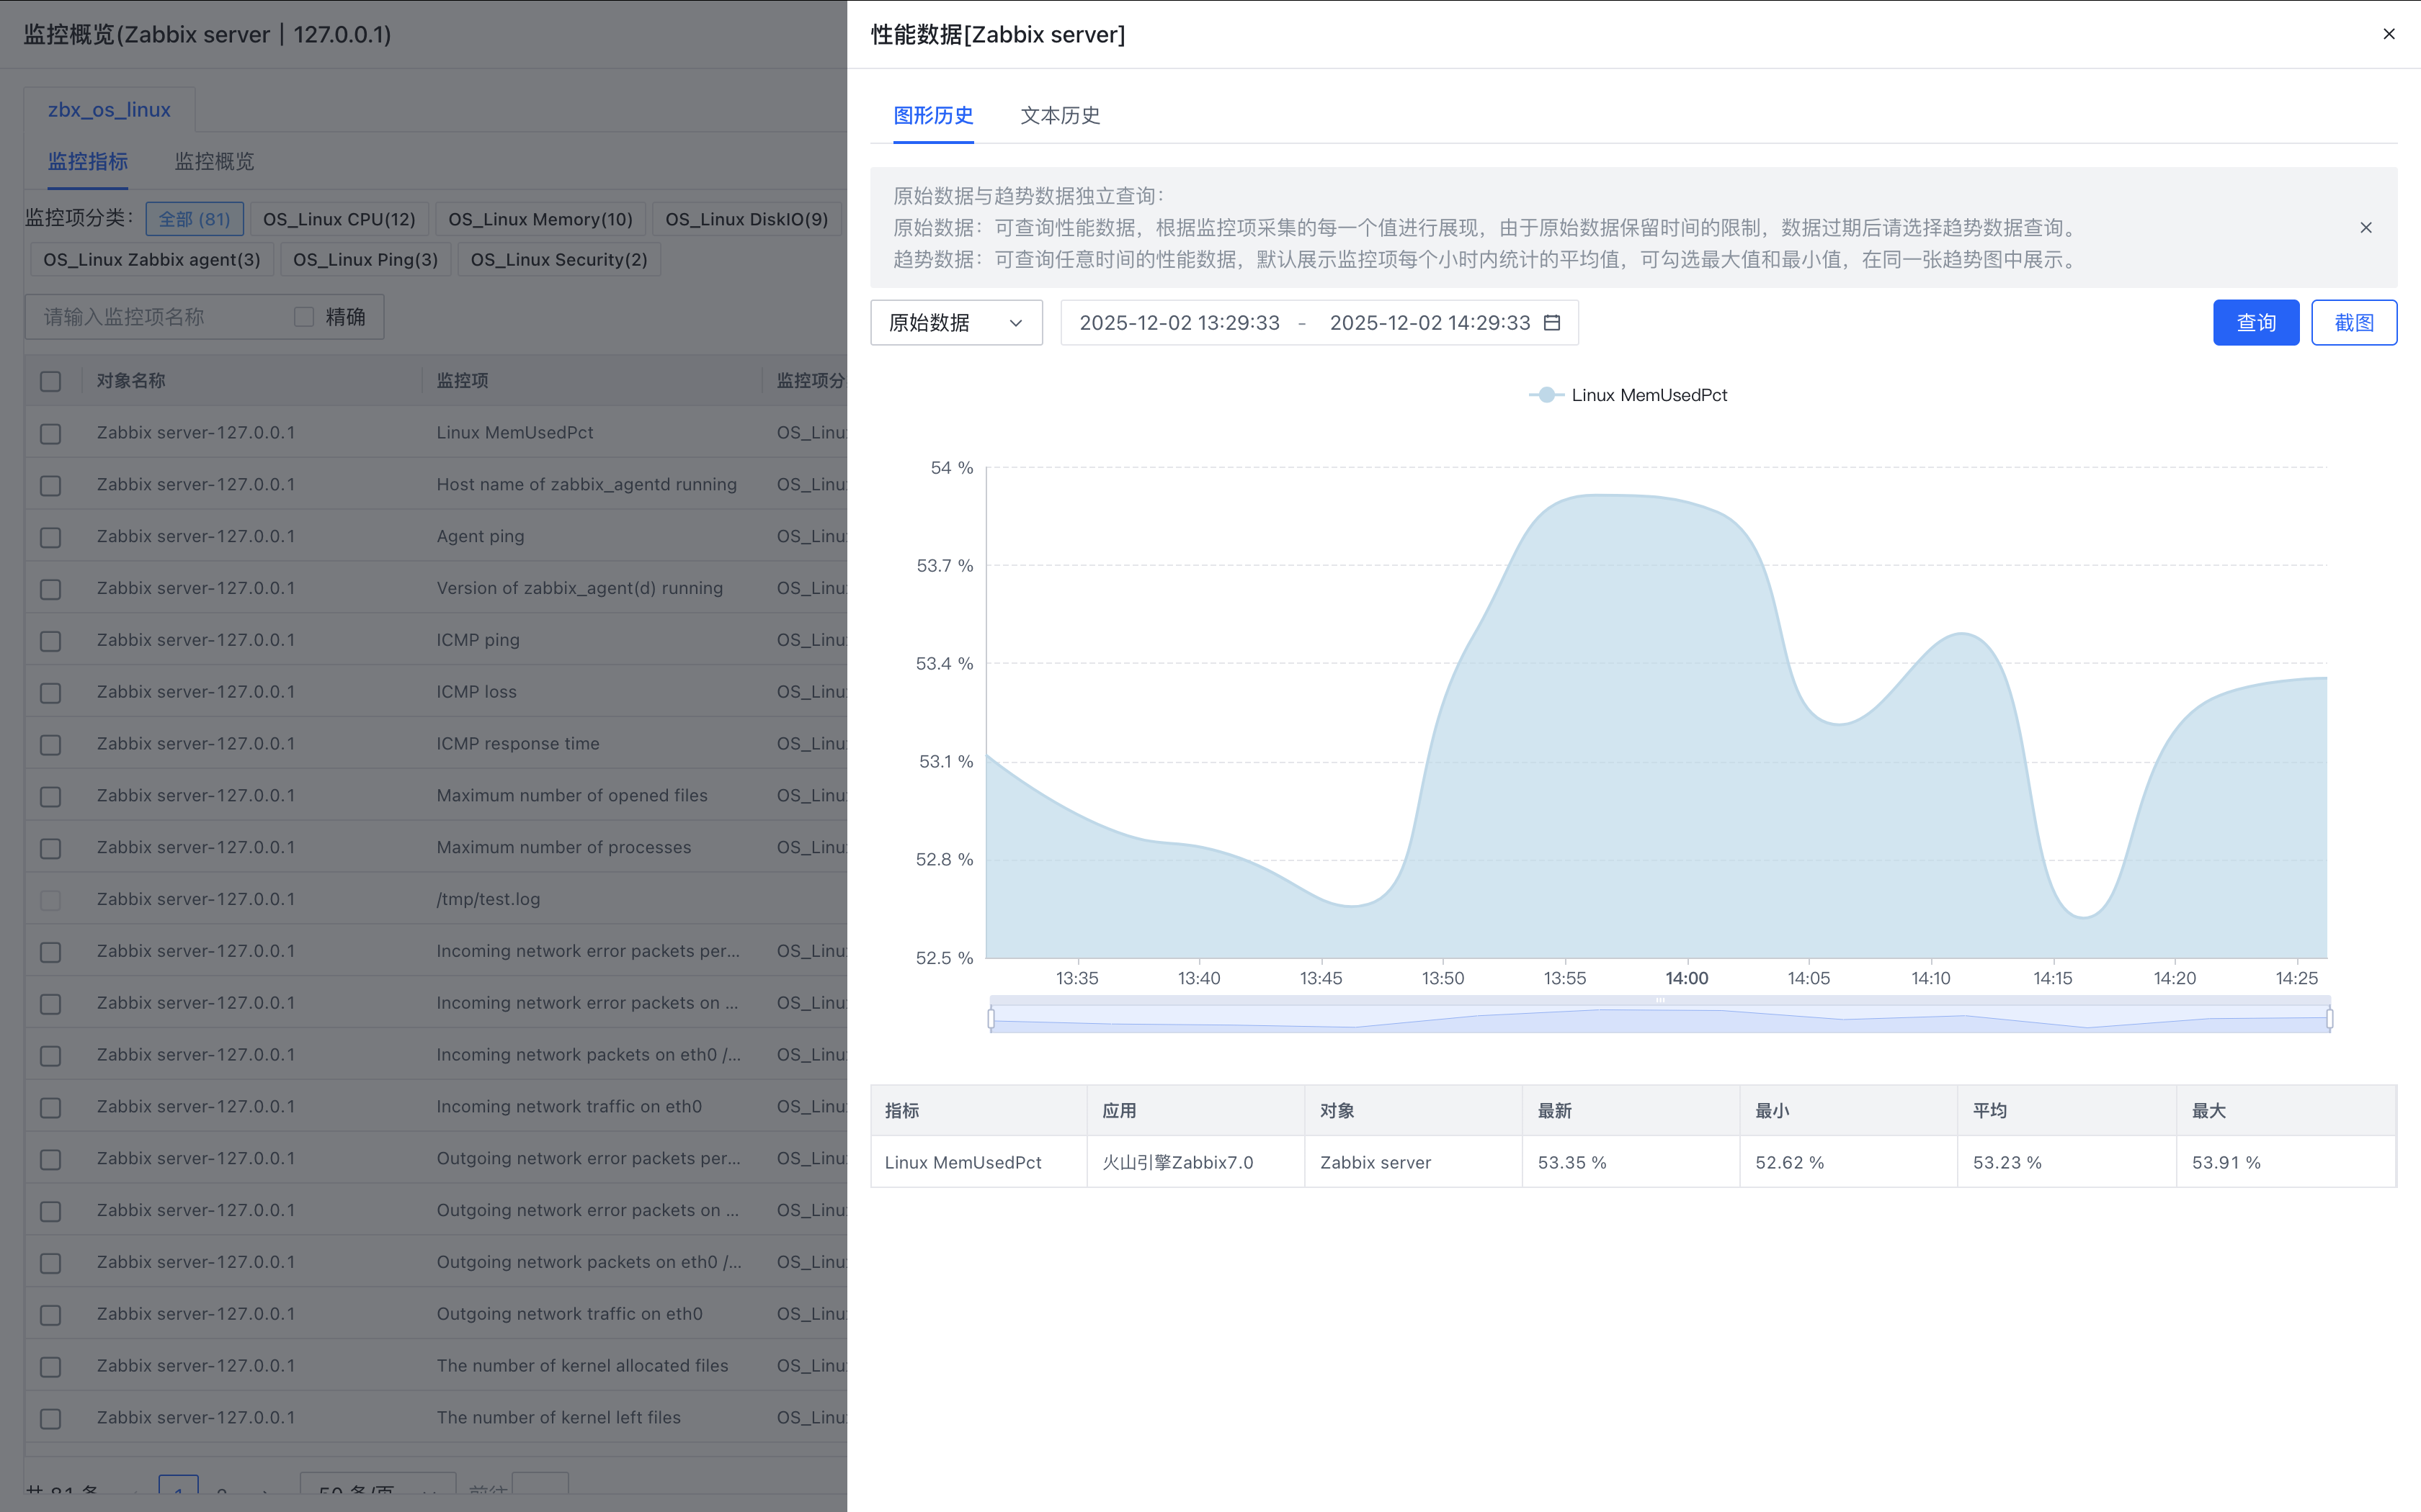
Task: Select the Linux MemUsedPct row checkbox
Action: coord(51,433)
